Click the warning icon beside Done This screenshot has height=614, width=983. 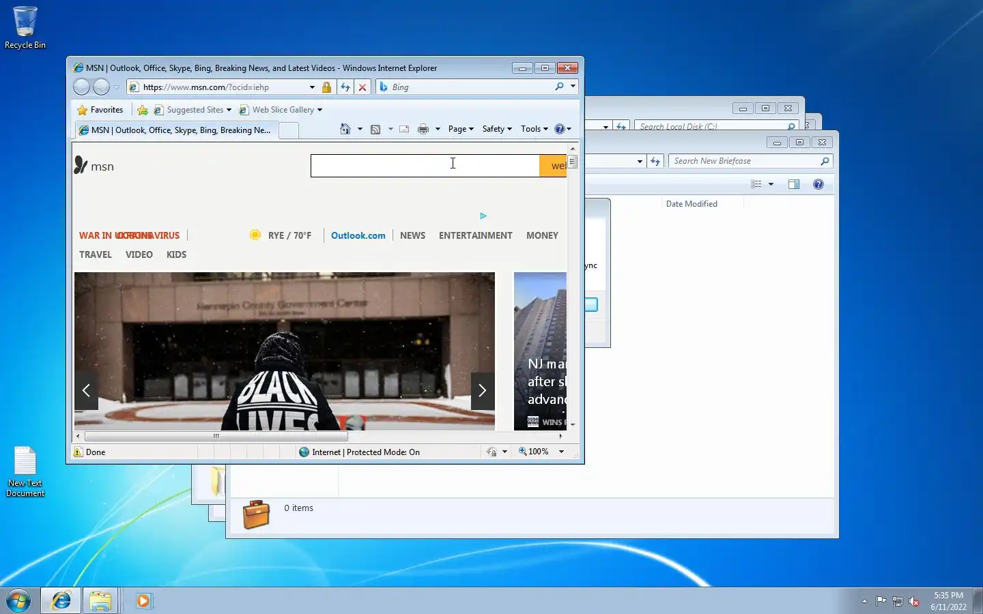pyautogui.click(x=78, y=452)
